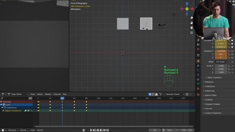Click the red X axis on navigation gizmo
235x132 pixels.
point(192,9)
